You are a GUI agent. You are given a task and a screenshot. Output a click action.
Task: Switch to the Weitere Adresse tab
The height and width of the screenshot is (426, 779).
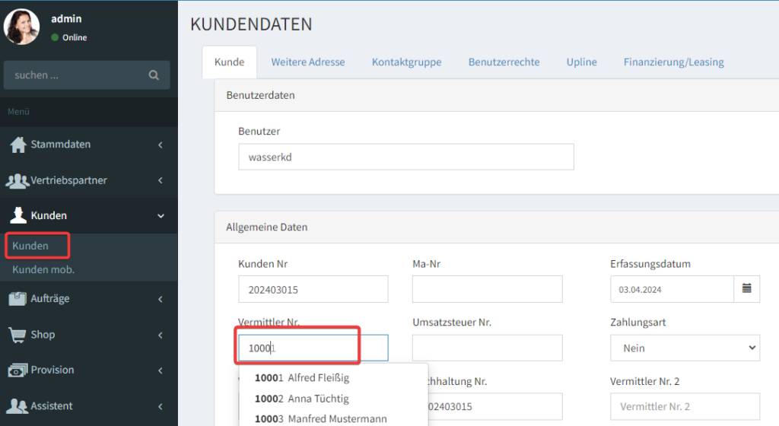coord(307,62)
